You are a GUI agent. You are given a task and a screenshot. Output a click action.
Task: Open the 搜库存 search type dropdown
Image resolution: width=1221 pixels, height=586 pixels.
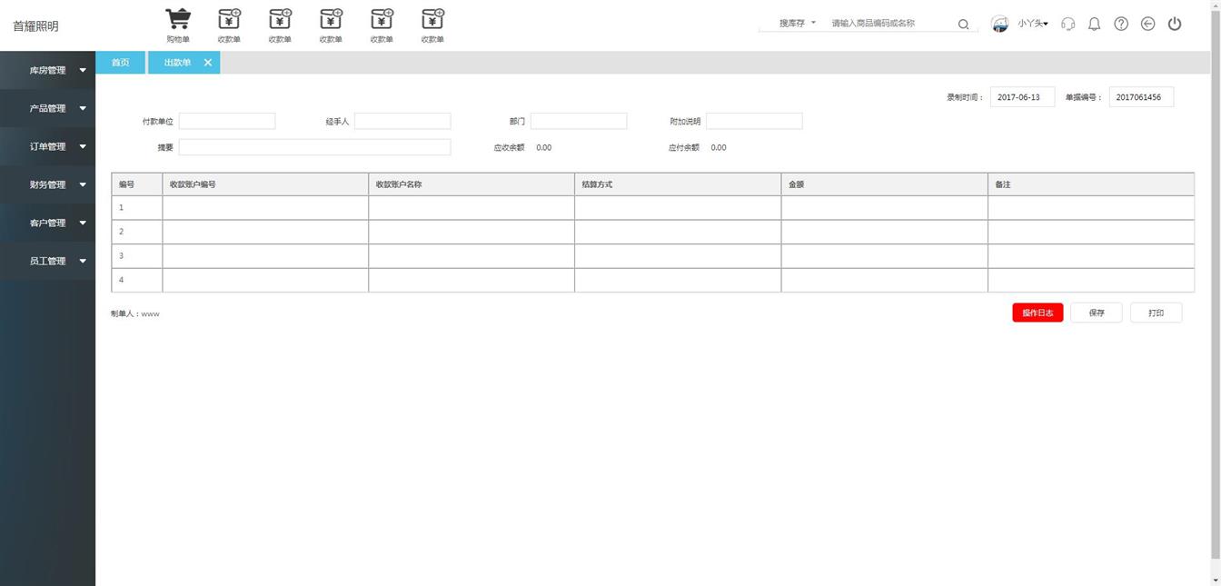pos(797,24)
